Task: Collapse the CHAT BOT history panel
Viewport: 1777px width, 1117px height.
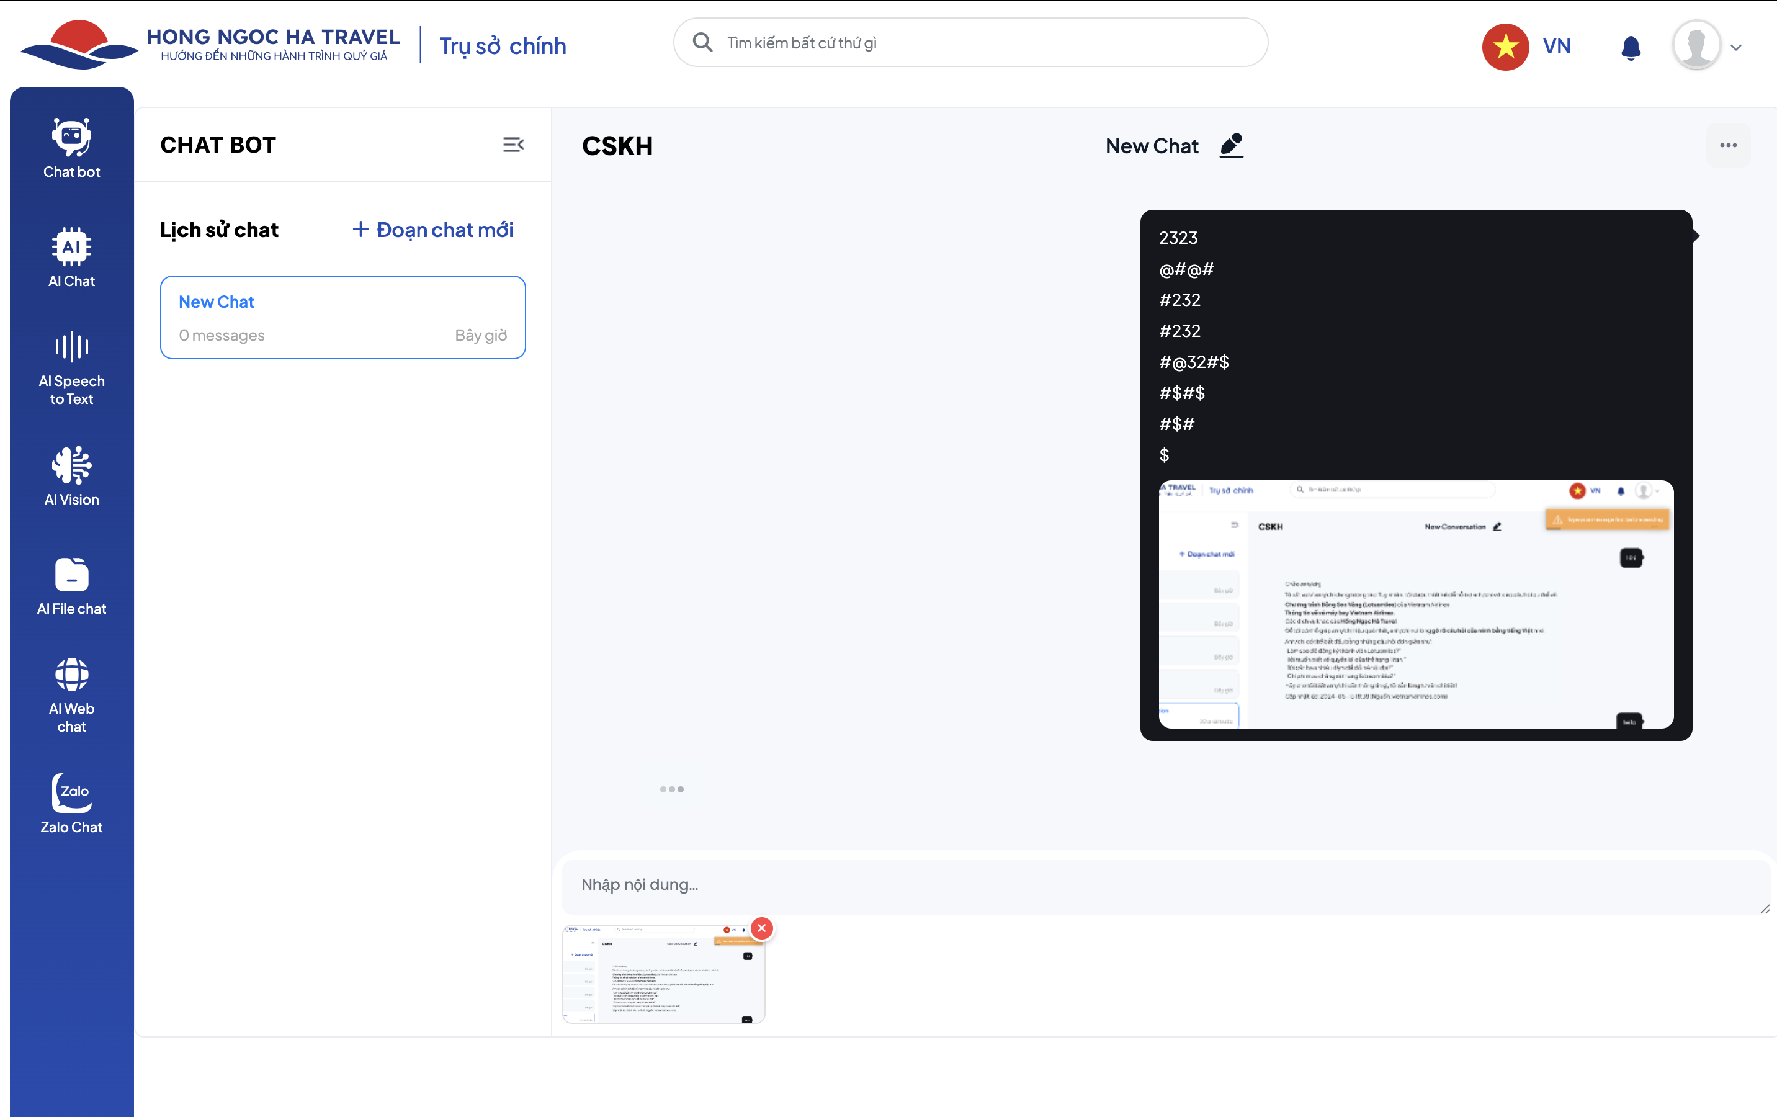Action: point(513,145)
